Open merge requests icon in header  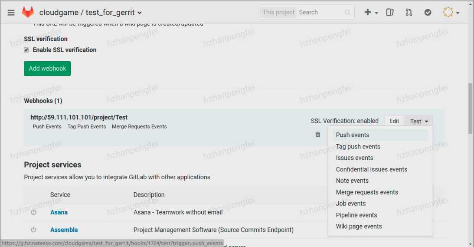point(409,13)
